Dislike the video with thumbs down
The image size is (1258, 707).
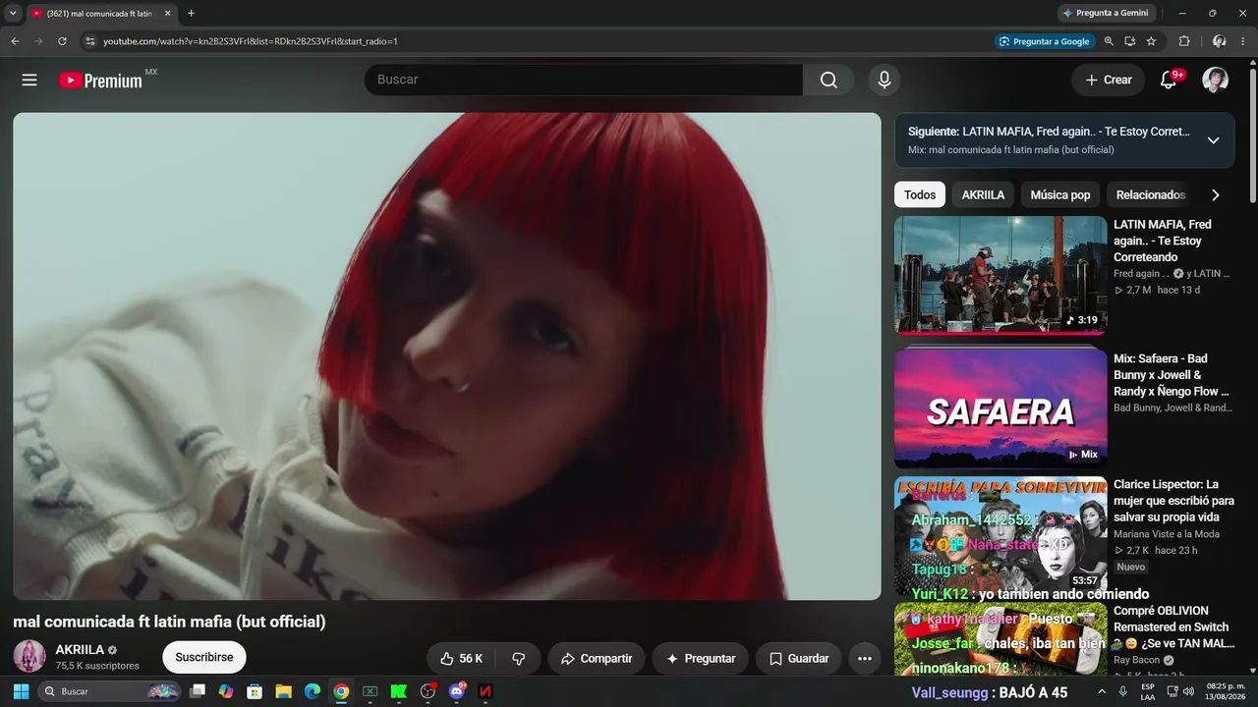click(x=519, y=659)
